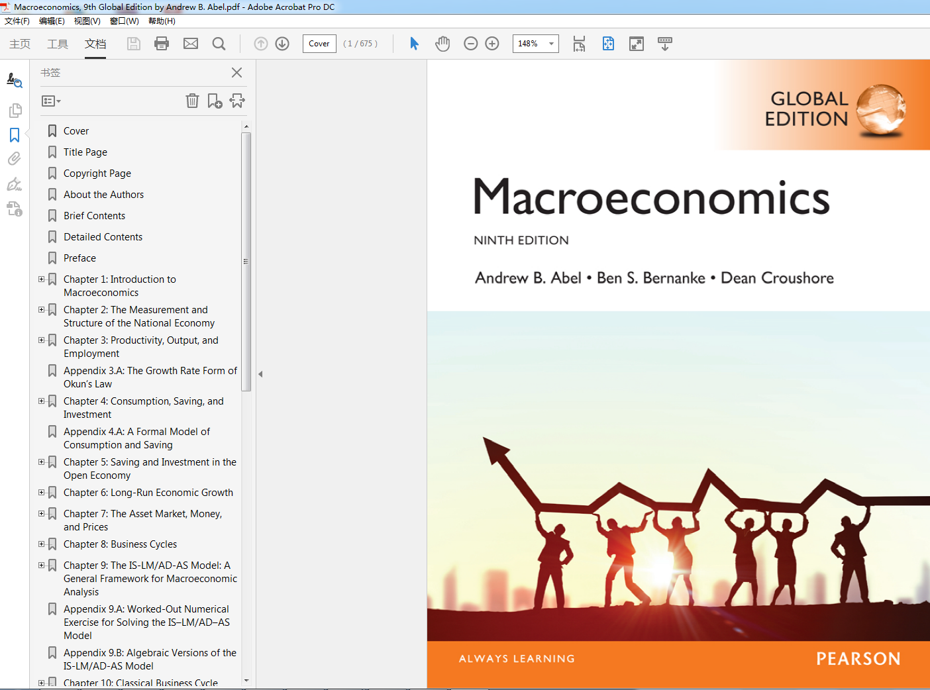Open the search magnifier tool
This screenshot has height=690, width=930.
click(219, 44)
